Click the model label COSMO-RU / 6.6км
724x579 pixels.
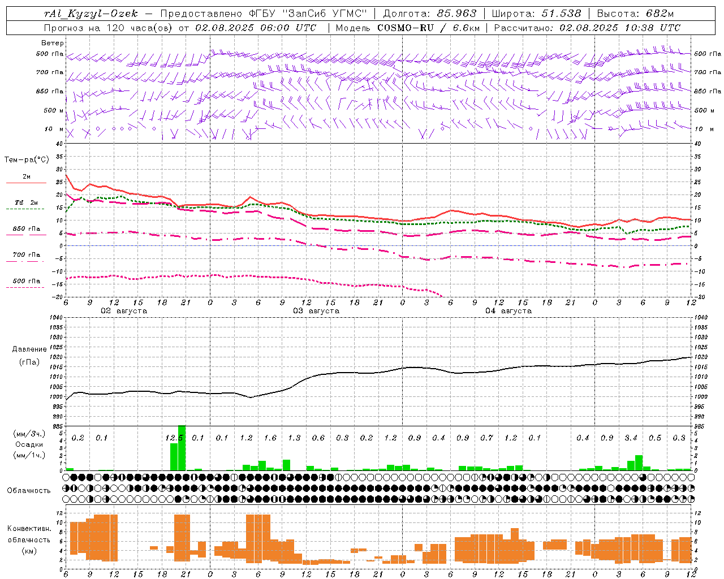[429, 28]
